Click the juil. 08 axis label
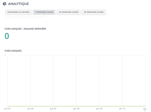This screenshot has width=151, height=112. [x=76, y=108]
